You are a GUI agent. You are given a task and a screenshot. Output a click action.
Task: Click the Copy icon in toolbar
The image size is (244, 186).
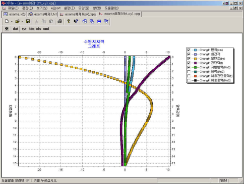tap(44, 21)
